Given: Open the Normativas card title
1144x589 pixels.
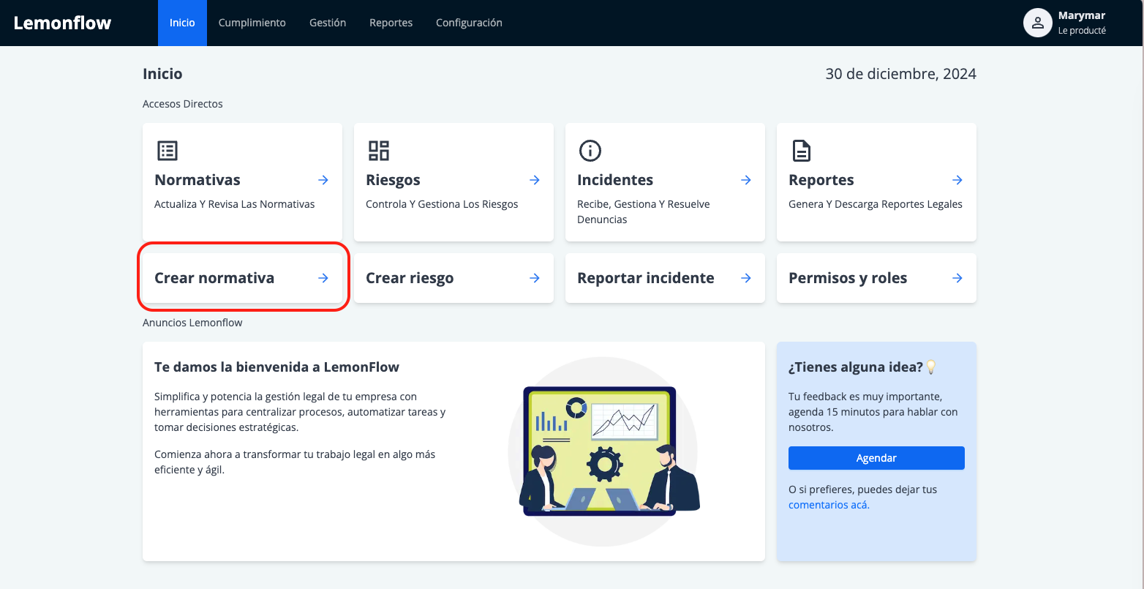Looking at the screenshot, I should [197, 180].
